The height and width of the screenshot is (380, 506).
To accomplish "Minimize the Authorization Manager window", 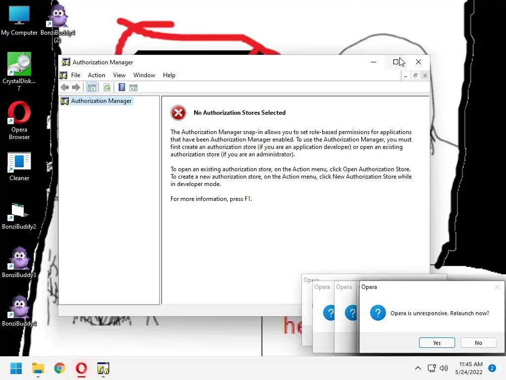I will [x=374, y=62].
